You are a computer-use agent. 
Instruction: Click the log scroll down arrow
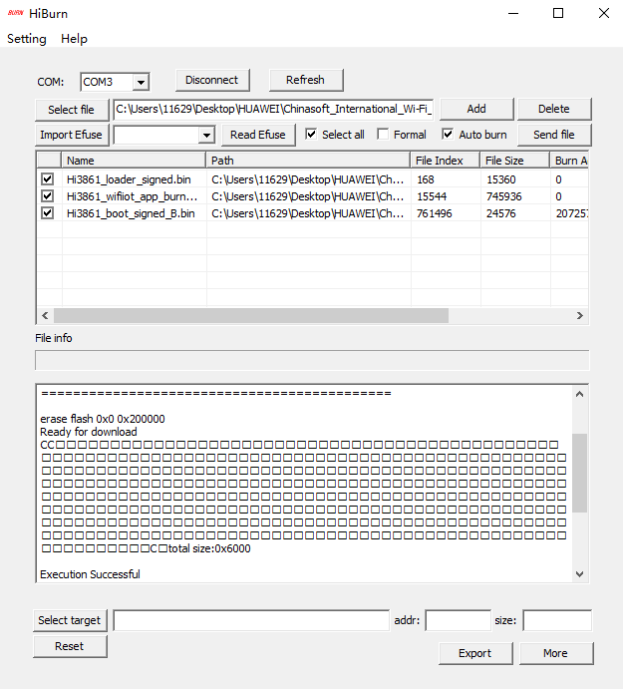point(579,574)
